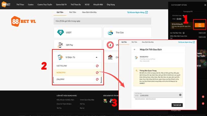Click external-link icon next to Tài Khoản Ngân Hàng
207x116 pixels.
coord(147,12)
